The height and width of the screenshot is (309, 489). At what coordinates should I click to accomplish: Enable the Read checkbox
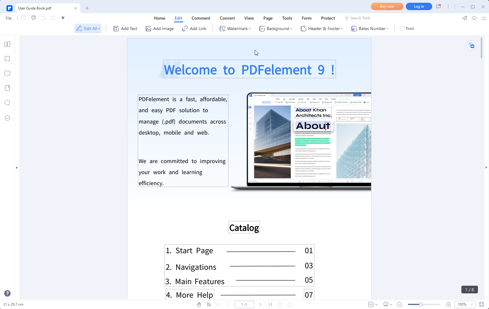click(402, 29)
